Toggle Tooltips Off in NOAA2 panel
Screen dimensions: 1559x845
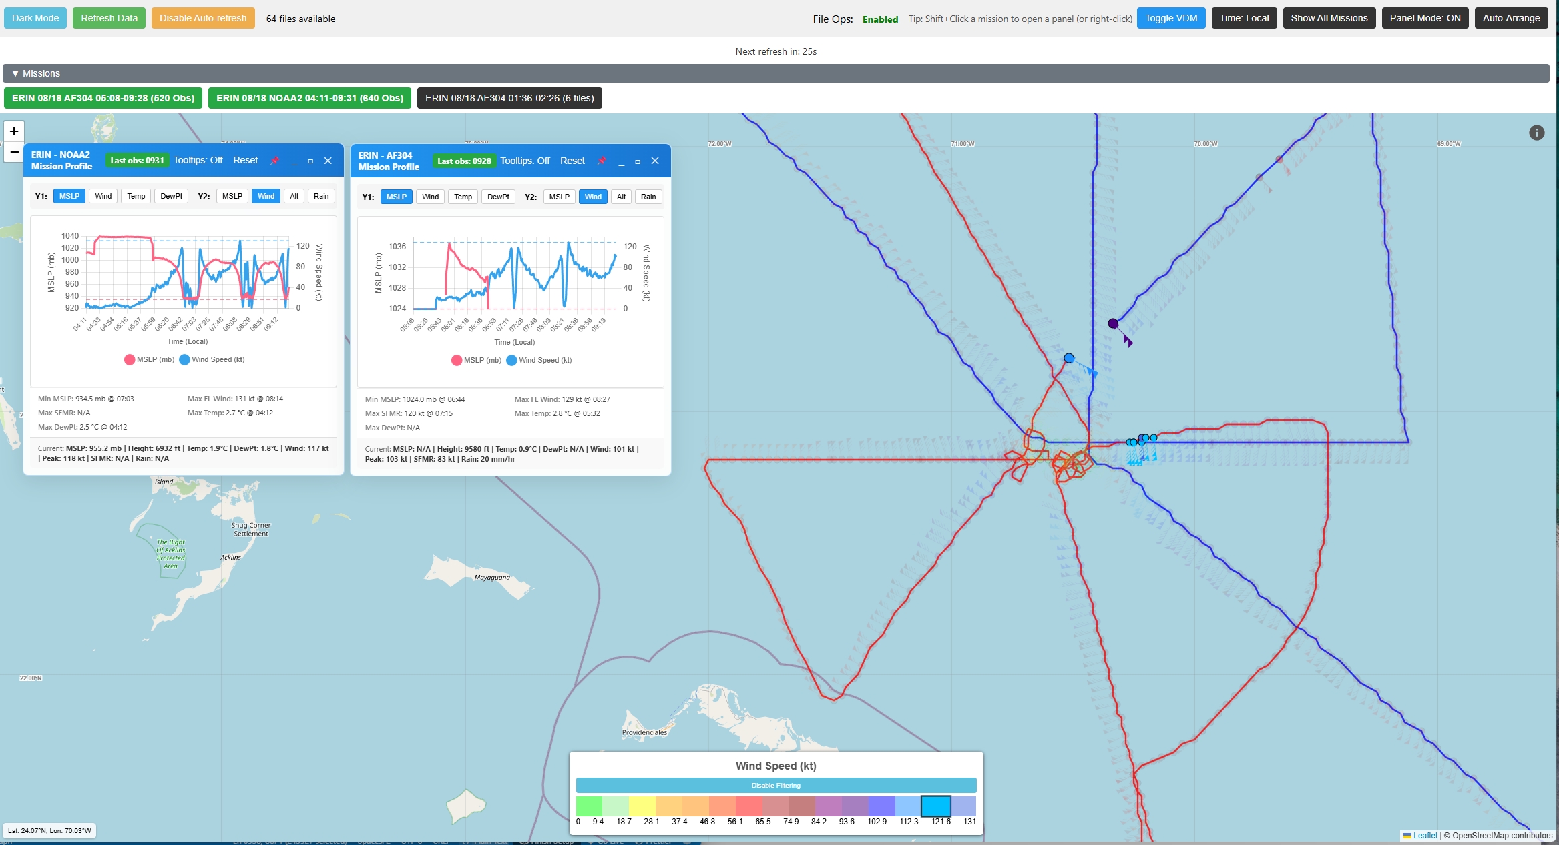coord(198,160)
